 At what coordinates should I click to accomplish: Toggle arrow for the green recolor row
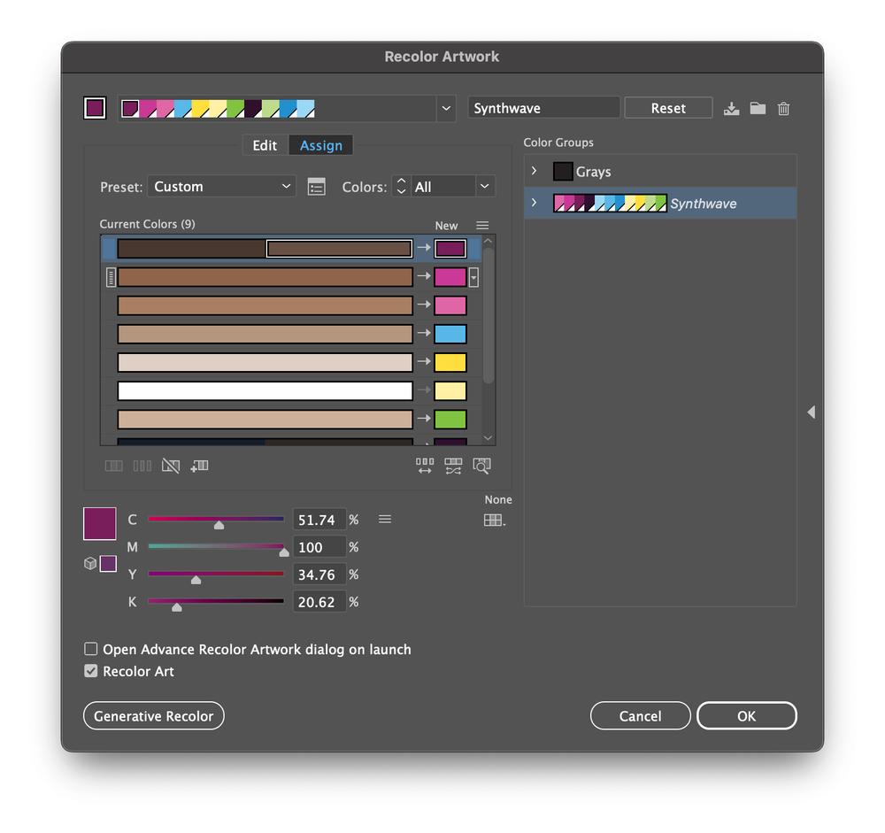click(424, 419)
